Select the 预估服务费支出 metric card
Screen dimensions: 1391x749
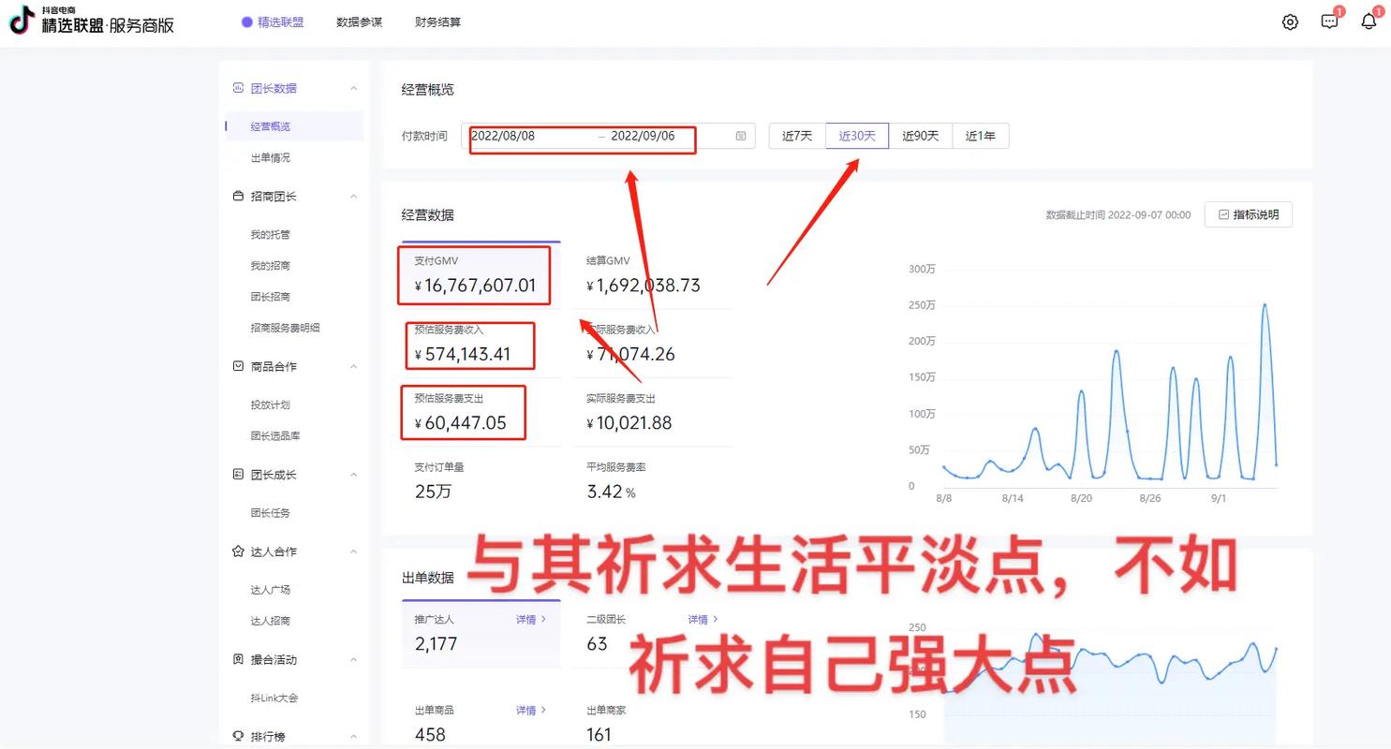click(x=481, y=412)
